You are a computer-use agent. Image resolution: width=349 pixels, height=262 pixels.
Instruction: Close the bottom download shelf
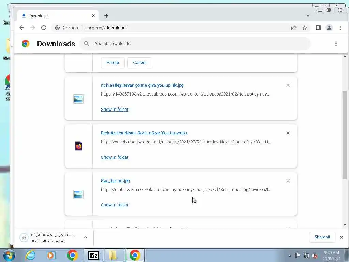pyautogui.click(x=341, y=237)
